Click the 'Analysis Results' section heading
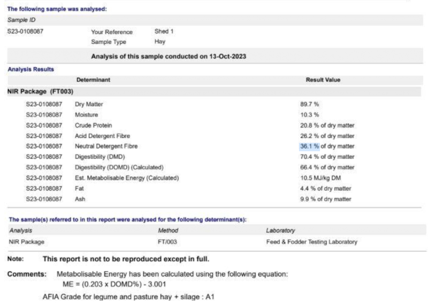Viewport: 428px width, 307px height. [30, 69]
